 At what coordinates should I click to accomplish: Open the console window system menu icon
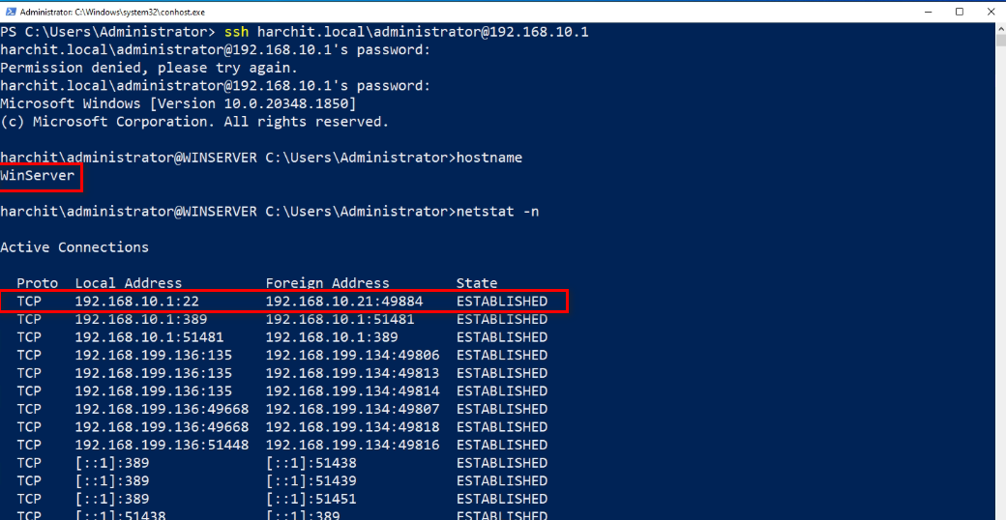(x=9, y=12)
